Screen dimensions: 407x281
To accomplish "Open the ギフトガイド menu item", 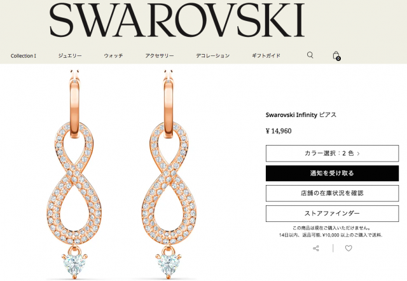I will tap(266, 55).
